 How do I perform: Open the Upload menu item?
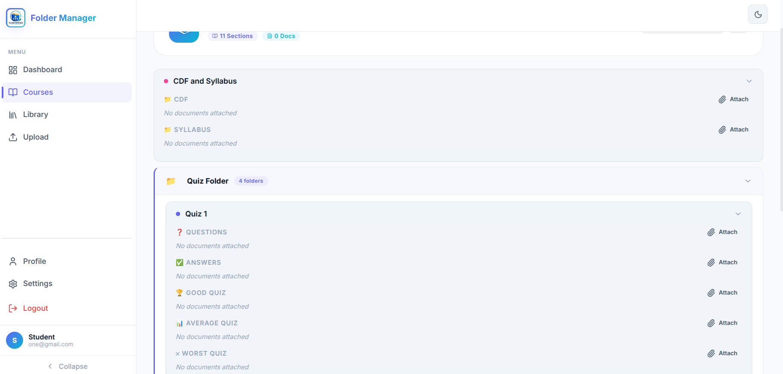[67, 137]
